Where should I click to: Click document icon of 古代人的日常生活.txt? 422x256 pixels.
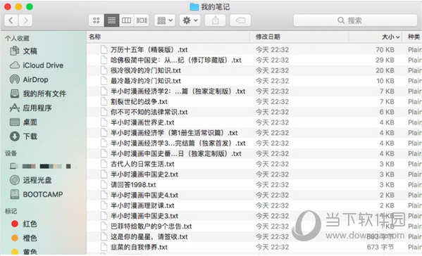pyautogui.click(x=104, y=164)
